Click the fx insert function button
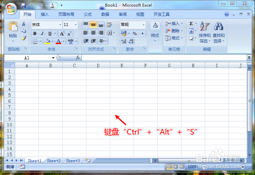255x175 pixels. pos(78,58)
